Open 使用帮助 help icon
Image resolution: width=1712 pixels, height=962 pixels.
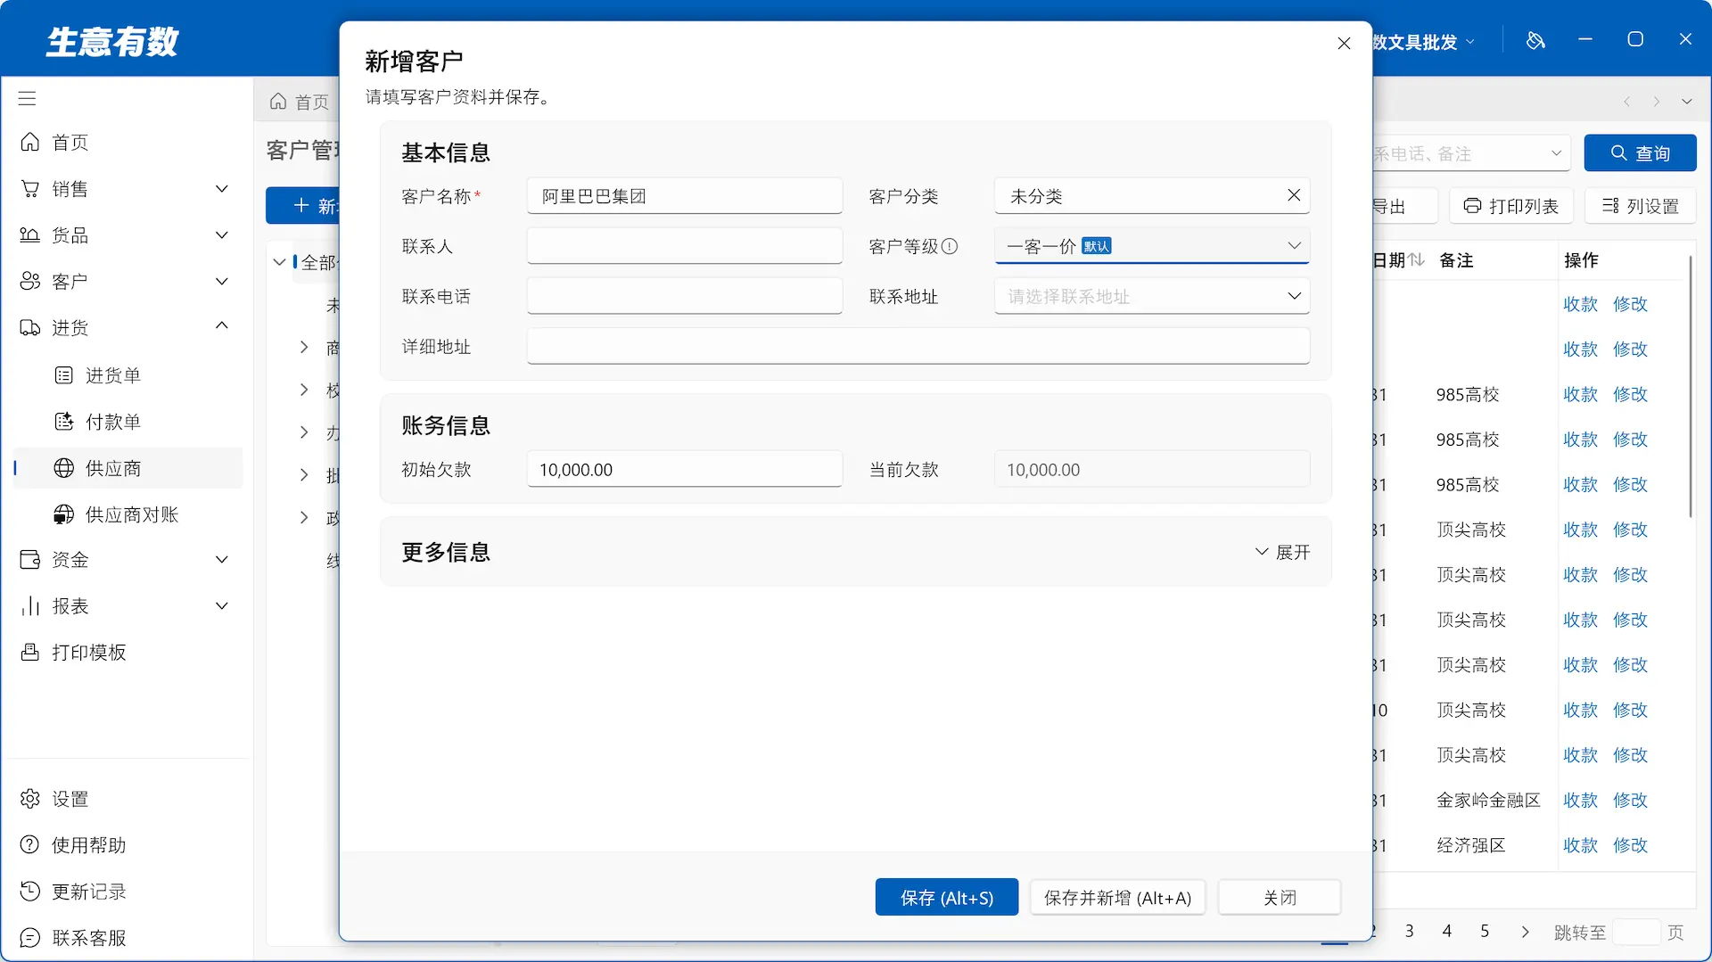tap(30, 845)
